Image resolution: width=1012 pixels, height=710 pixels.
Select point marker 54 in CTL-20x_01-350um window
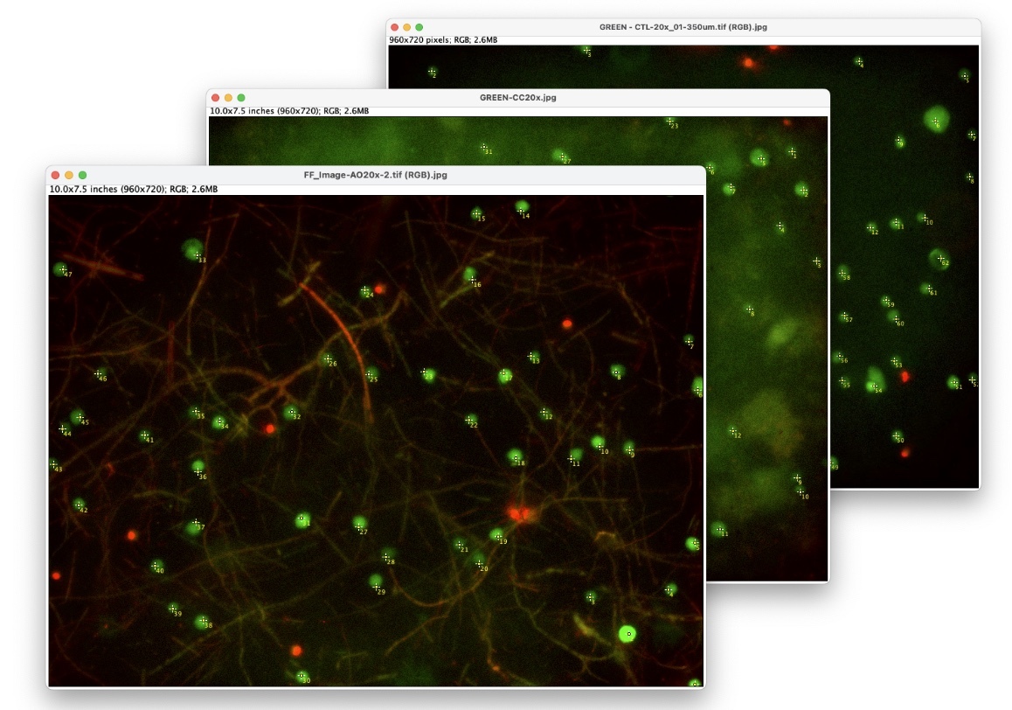874,387
